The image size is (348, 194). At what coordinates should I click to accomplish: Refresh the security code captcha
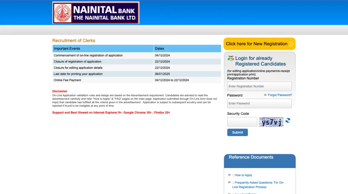288,120
